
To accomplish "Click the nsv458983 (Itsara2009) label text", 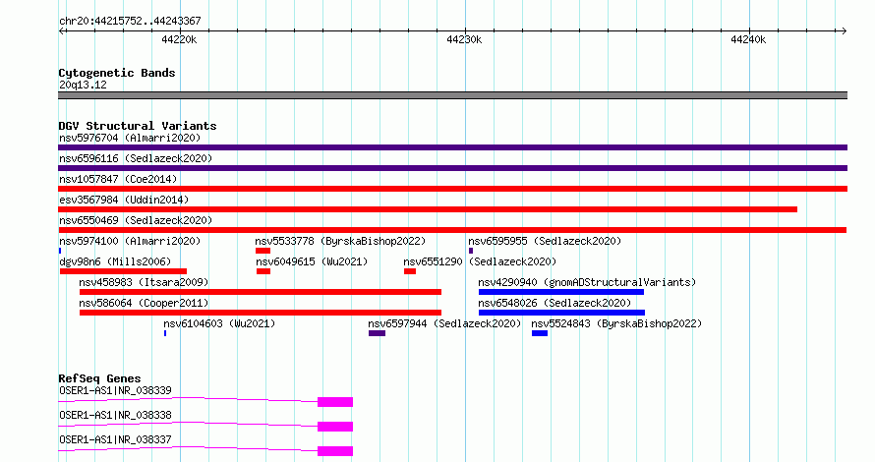I will click(x=144, y=282).
